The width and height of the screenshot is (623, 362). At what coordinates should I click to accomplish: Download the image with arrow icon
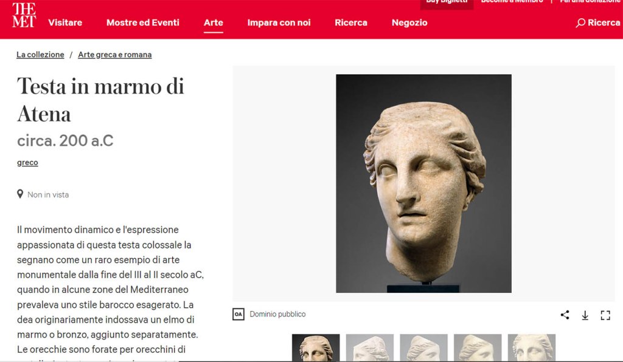point(585,315)
